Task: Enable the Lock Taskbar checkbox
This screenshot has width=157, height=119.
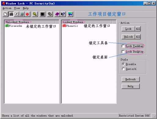Action: coord(123,46)
